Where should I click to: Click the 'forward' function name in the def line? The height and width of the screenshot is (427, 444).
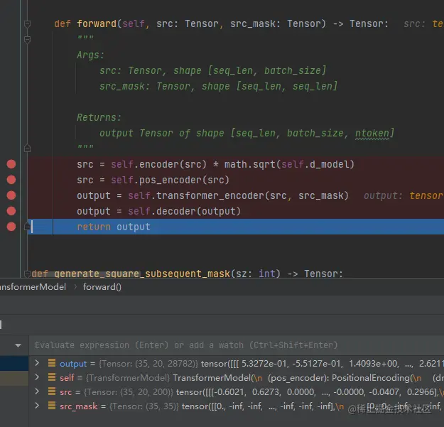97,23
